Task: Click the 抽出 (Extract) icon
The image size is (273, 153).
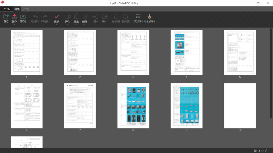Action: click(76, 17)
